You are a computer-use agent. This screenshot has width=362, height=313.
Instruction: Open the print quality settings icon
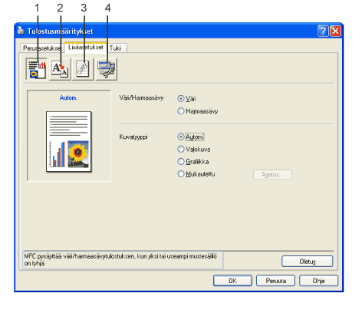coord(36,69)
